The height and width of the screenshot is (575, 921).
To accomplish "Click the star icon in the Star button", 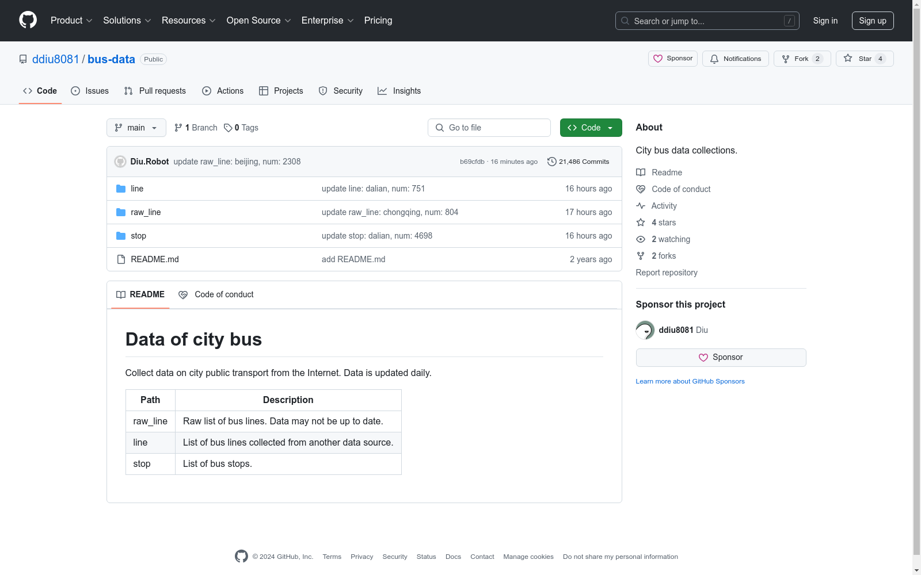I will [x=848, y=58].
